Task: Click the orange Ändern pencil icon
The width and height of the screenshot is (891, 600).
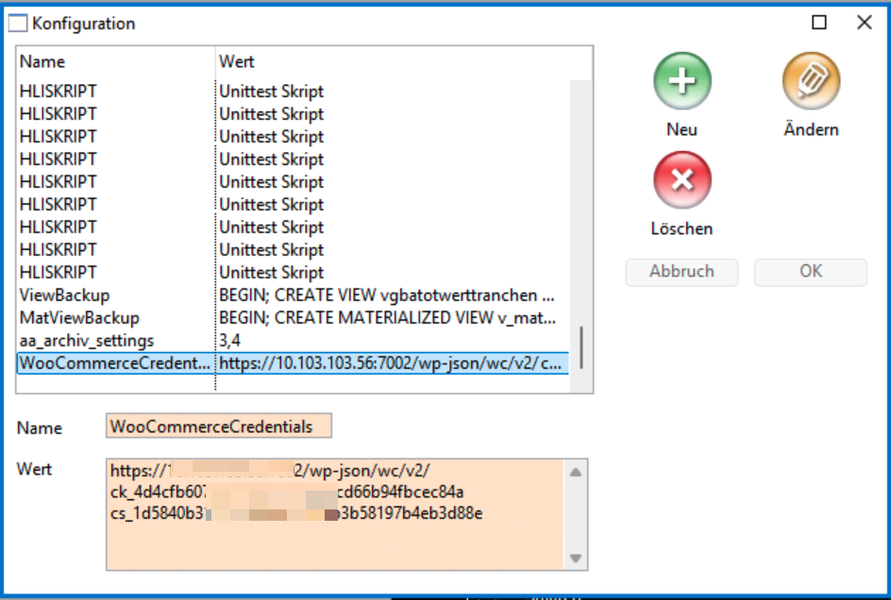Action: pyautogui.click(x=811, y=81)
